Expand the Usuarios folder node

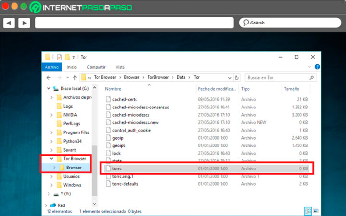tap(51, 176)
